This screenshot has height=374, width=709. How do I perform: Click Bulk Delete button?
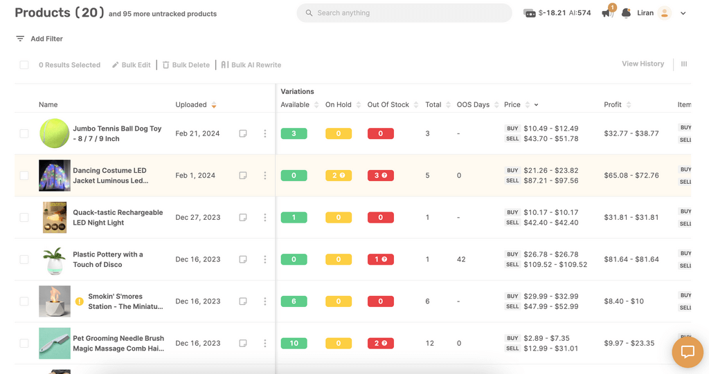coord(186,65)
